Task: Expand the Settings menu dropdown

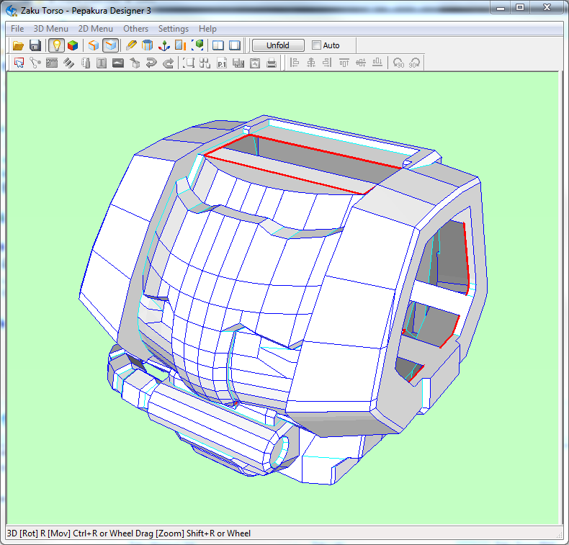Action: point(174,29)
